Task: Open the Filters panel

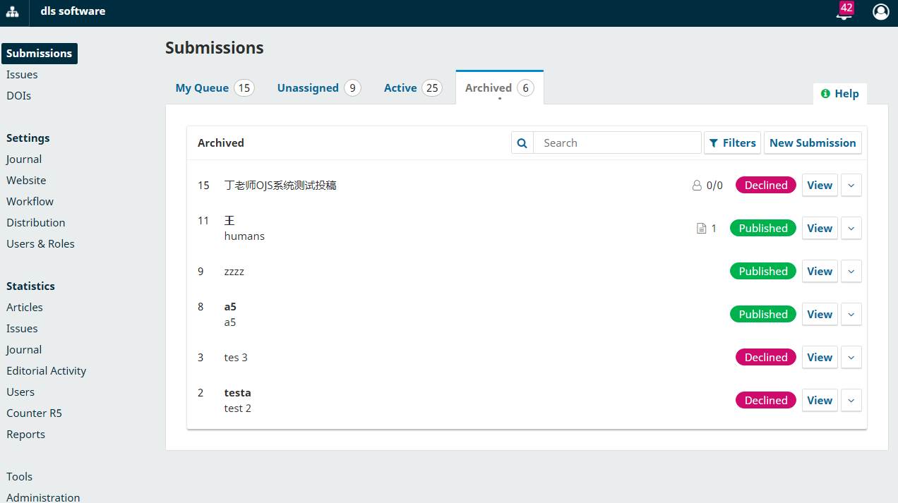Action: pyautogui.click(x=732, y=143)
